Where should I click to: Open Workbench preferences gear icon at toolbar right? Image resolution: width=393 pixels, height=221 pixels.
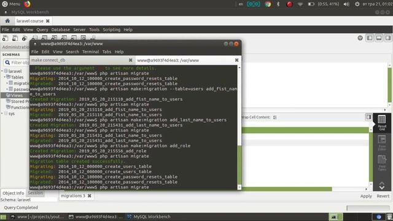tap(360, 38)
